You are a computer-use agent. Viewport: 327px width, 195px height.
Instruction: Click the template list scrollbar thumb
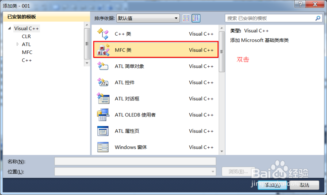[222, 52]
